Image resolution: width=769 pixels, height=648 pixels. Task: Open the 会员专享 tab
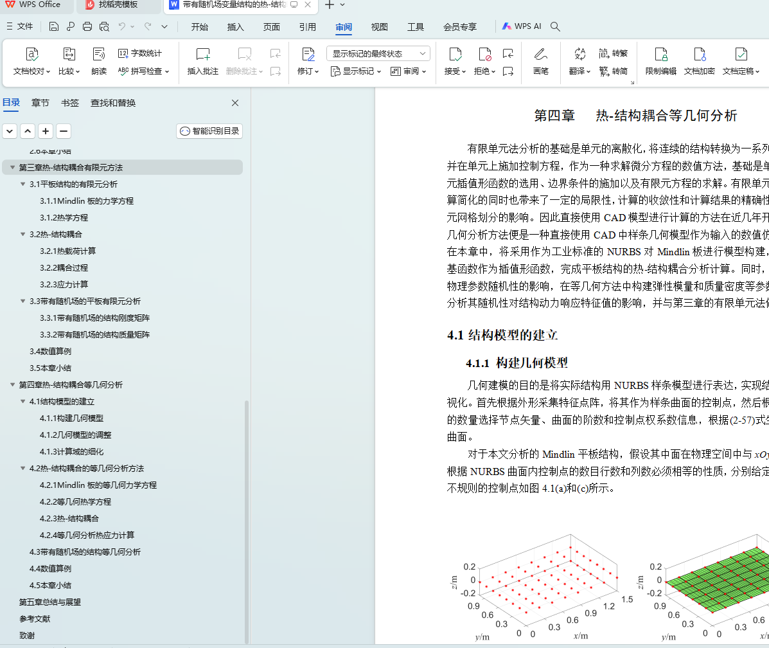pyautogui.click(x=459, y=27)
